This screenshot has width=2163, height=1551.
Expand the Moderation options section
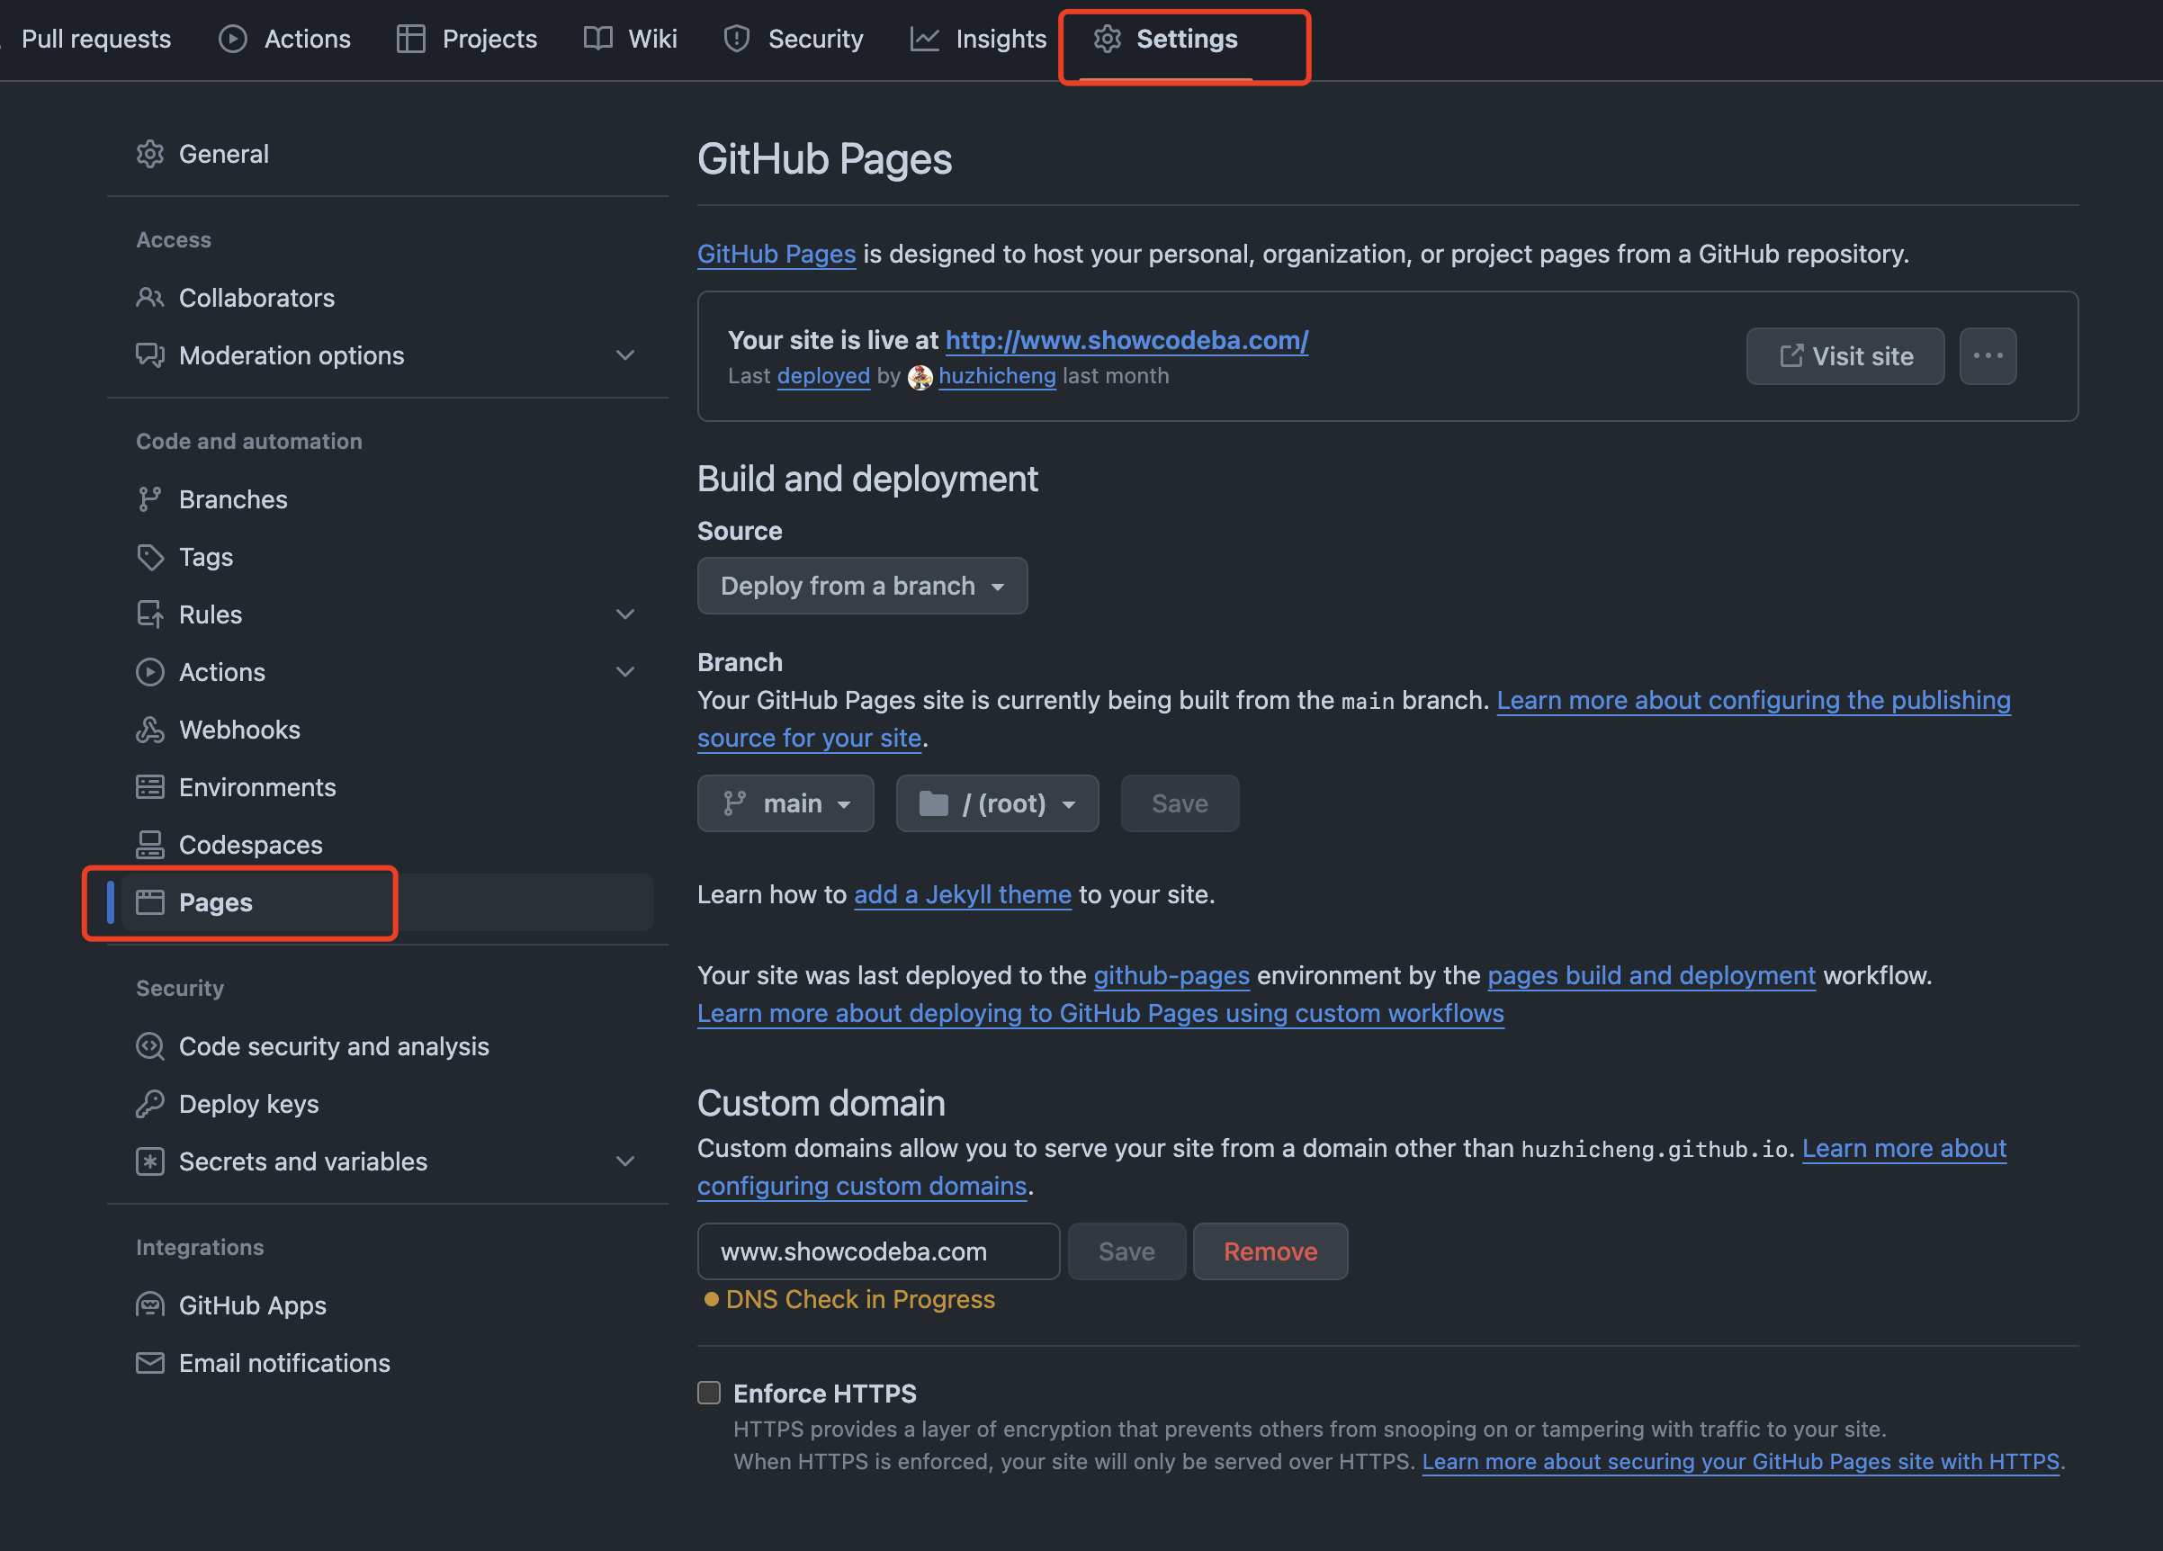tap(624, 354)
